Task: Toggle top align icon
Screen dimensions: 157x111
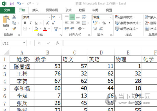Action: [x=67, y=16]
